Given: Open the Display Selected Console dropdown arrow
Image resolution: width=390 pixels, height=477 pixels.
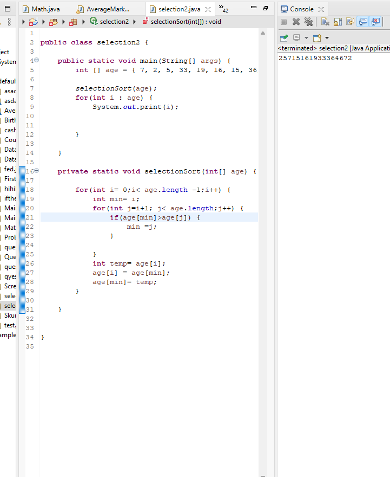Looking at the screenshot, I should click(306, 38).
